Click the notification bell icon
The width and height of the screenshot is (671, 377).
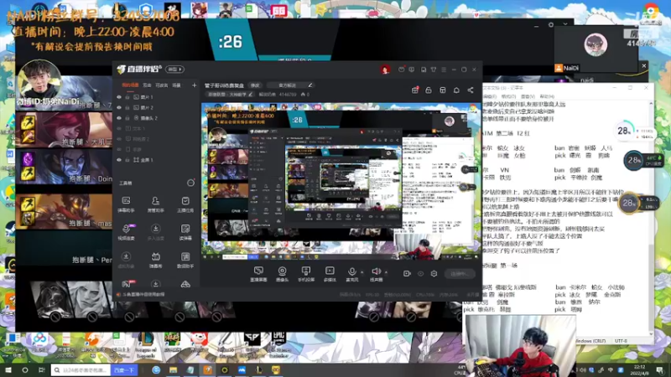point(456,90)
